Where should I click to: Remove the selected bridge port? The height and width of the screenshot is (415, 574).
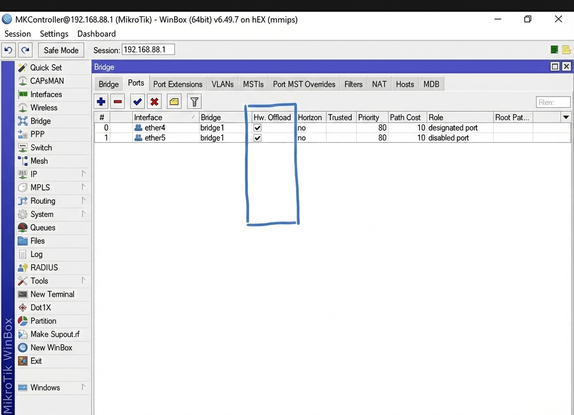(x=118, y=101)
